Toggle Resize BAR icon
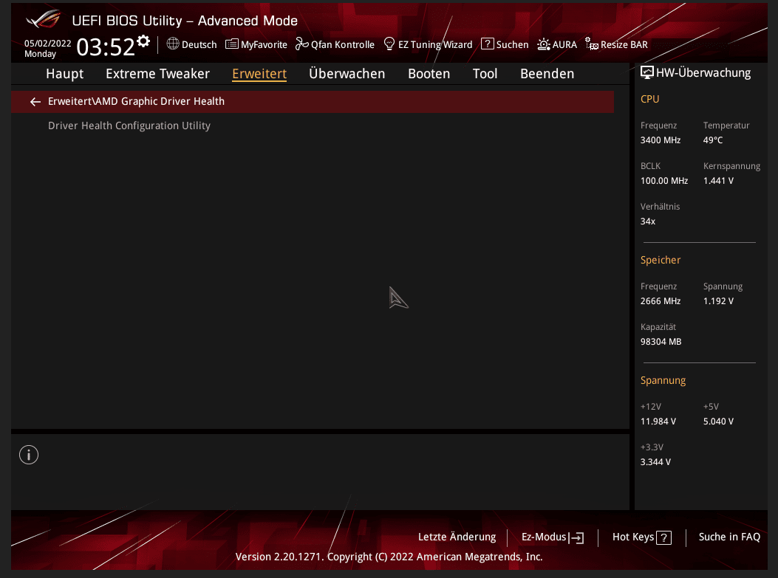 (591, 44)
